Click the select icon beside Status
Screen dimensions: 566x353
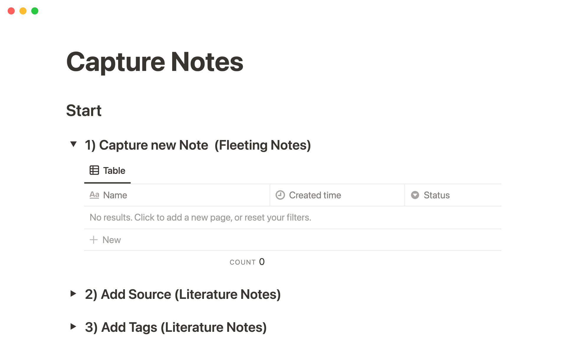click(x=415, y=195)
